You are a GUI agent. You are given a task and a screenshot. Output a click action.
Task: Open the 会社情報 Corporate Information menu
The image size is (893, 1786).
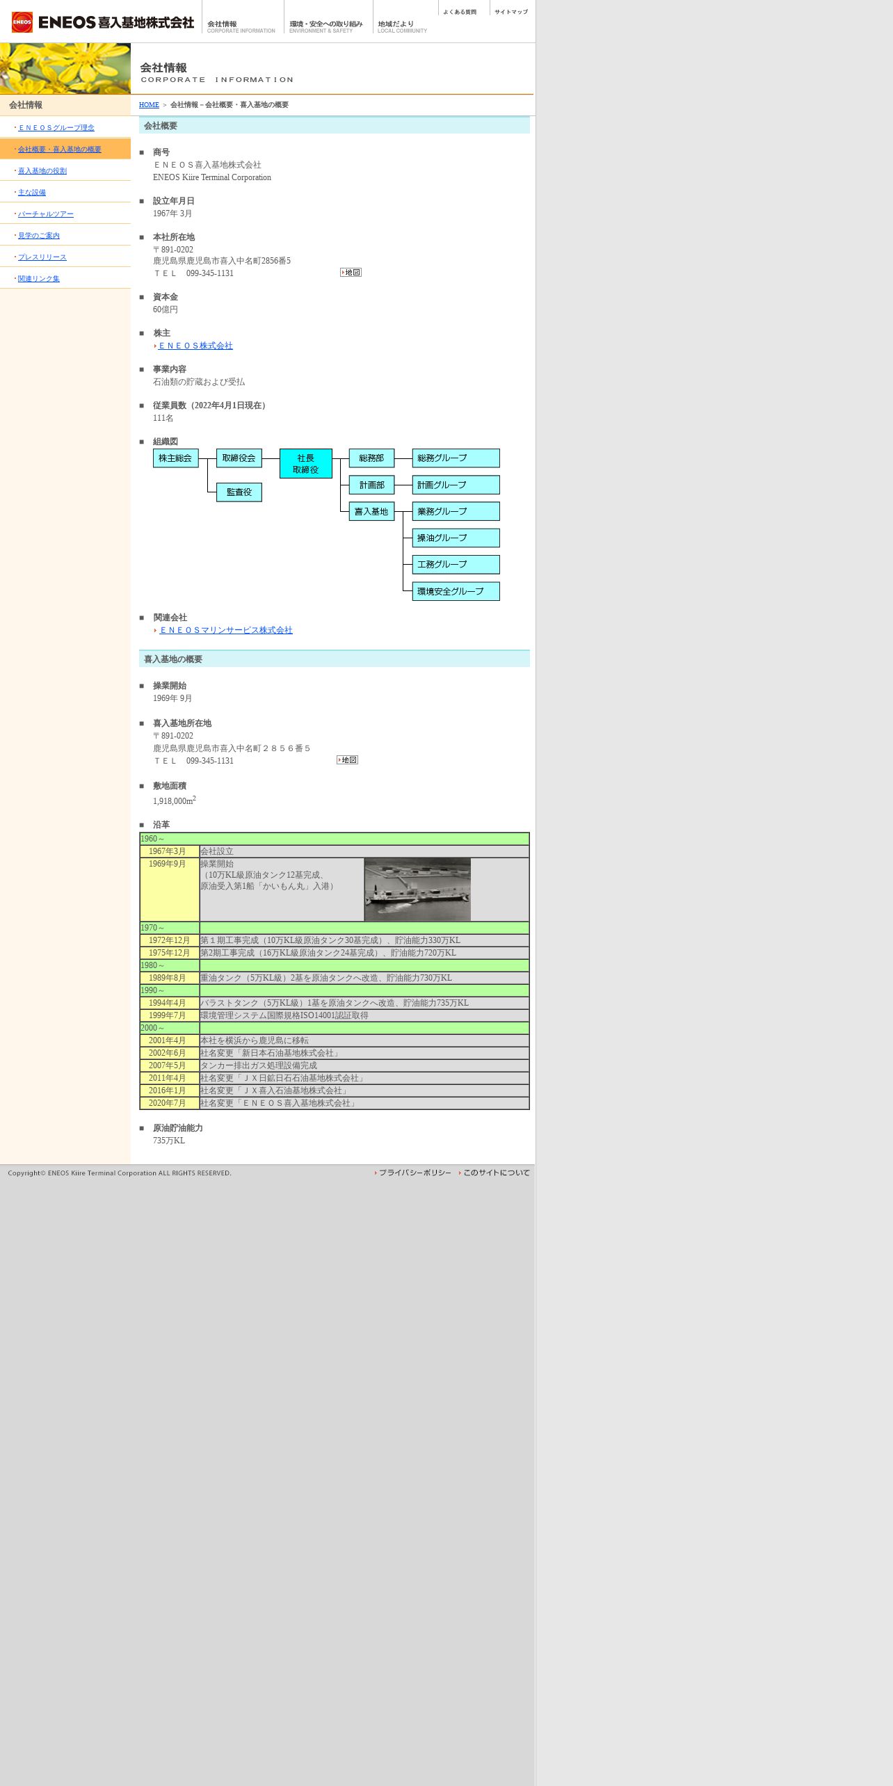241,26
